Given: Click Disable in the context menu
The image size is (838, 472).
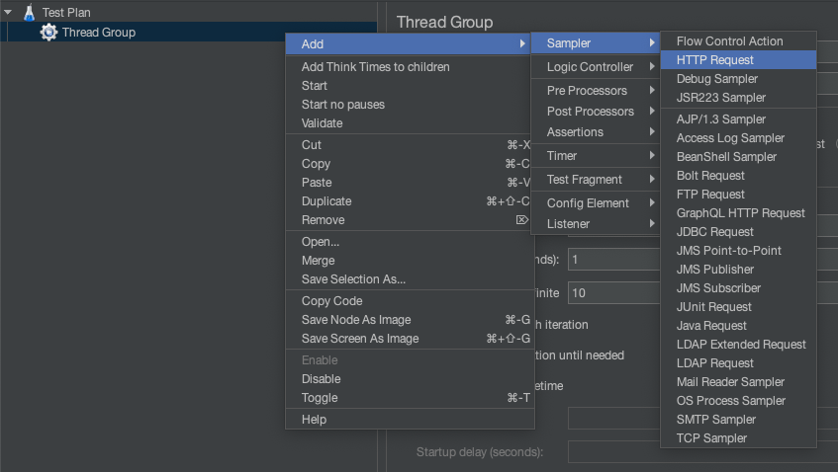Looking at the screenshot, I should pos(410,378).
